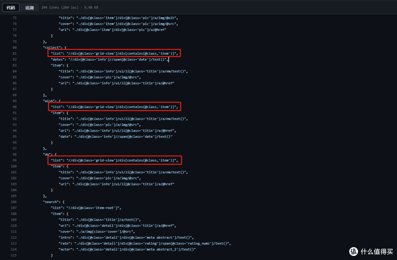Select line number 99
The image size is (397, 260).
(14, 160)
